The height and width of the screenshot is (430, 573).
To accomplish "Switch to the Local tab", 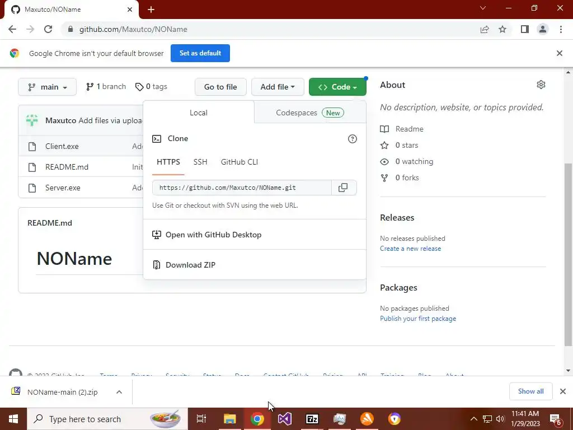I will click(x=199, y=113).
